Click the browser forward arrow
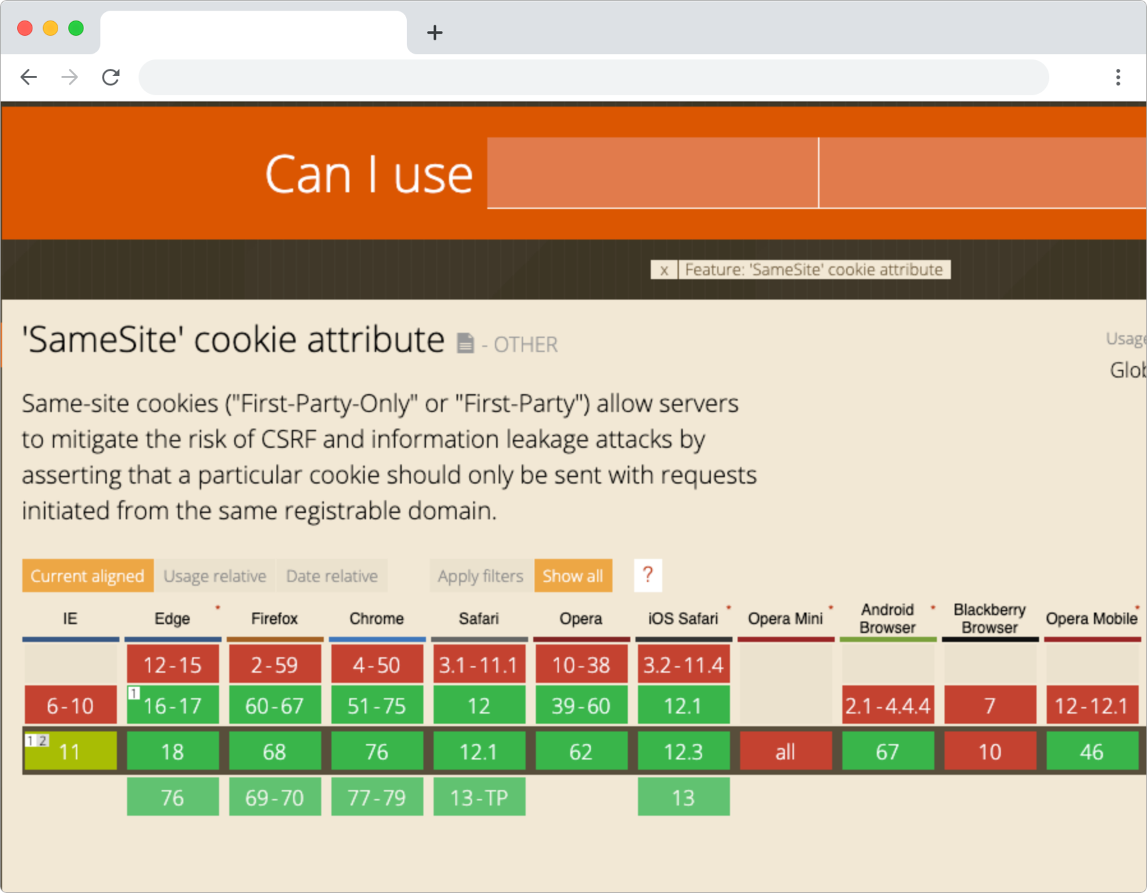This screenshot has height=893, width=1147. point(69,77)
